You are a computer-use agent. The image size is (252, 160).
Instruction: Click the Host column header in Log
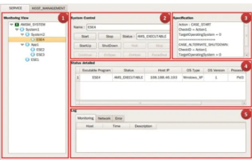(90, 126)
